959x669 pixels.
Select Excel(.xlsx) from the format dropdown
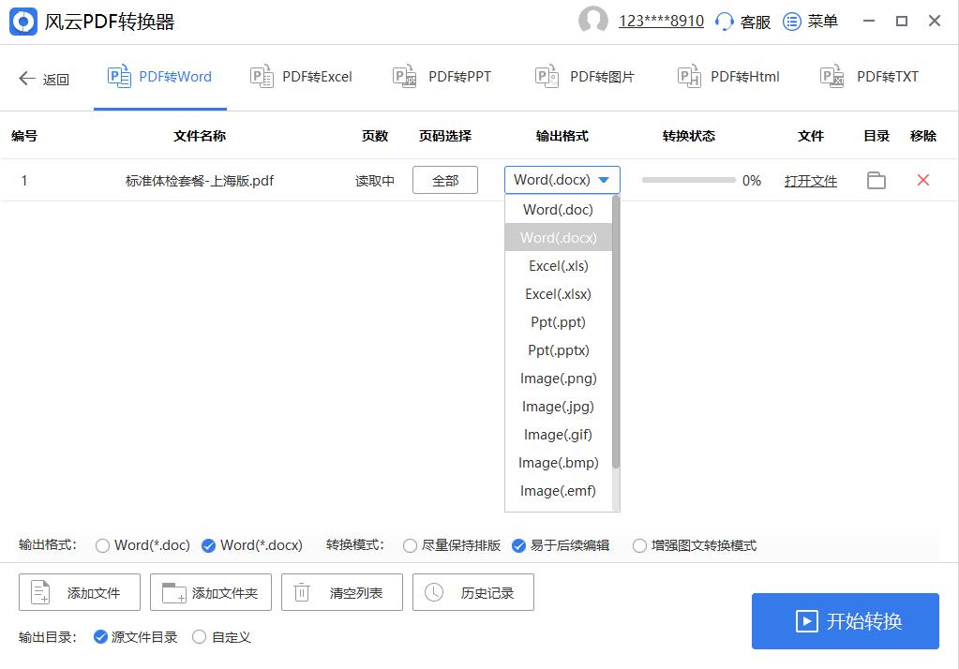point(558,293)
